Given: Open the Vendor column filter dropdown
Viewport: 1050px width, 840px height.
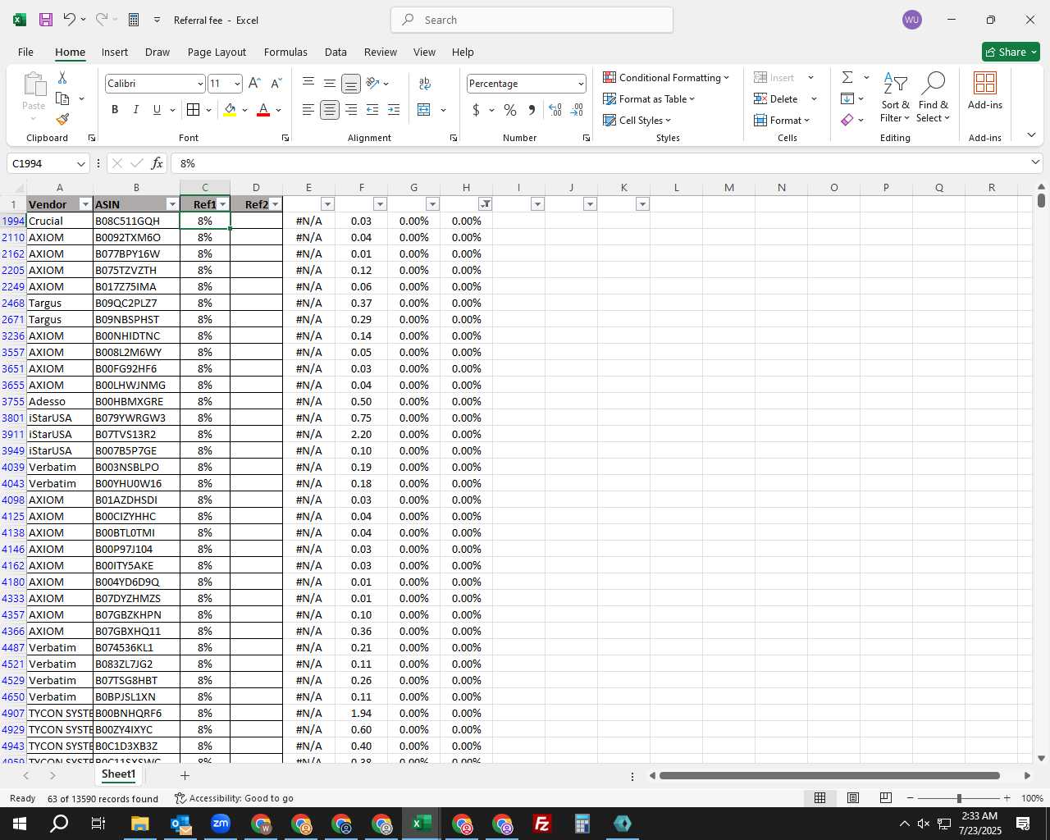Looking at the screenshot, I should 85,204.
